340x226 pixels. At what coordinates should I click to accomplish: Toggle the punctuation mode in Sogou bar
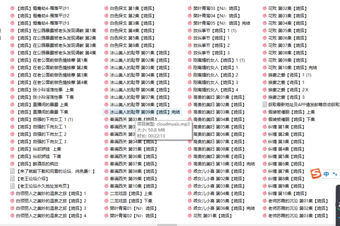336,174
